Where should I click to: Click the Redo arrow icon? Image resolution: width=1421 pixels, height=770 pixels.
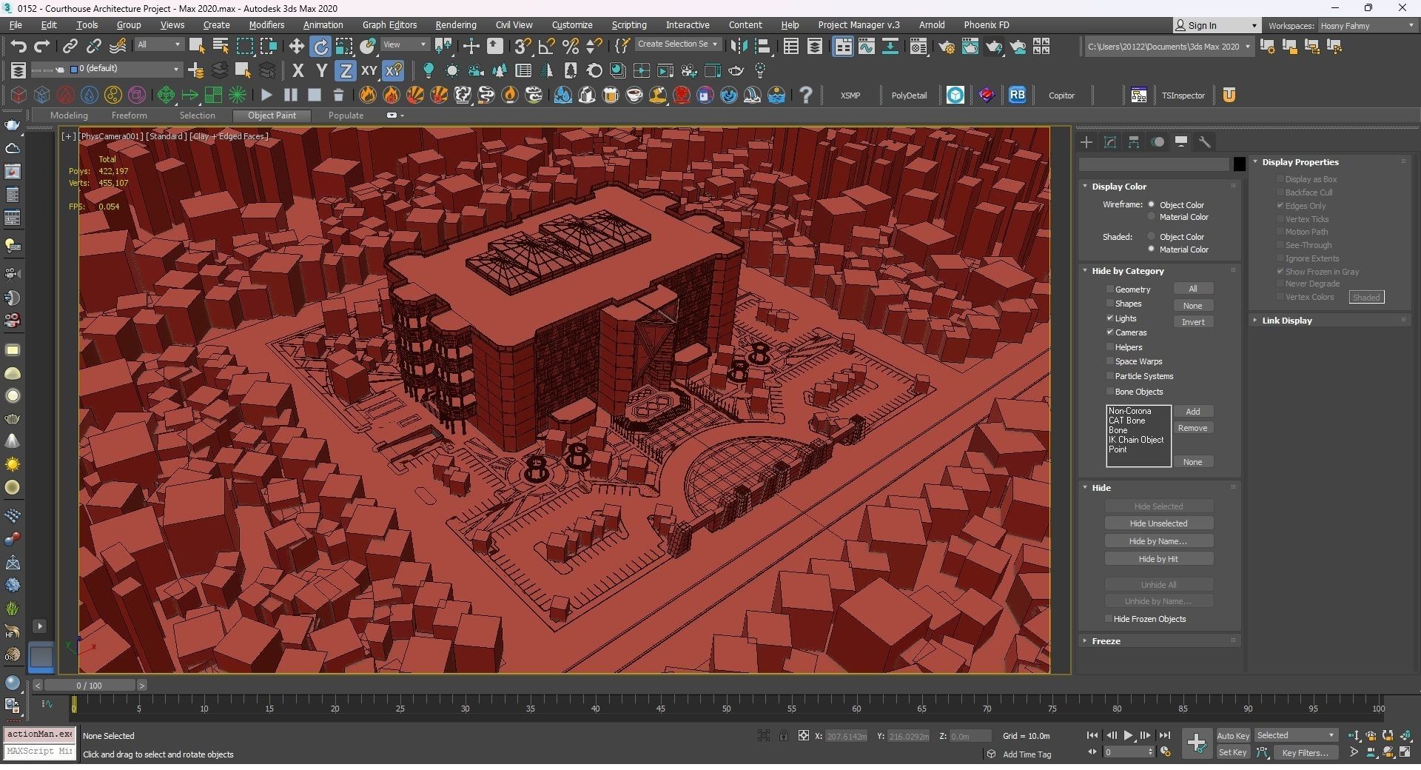(41, 46)
